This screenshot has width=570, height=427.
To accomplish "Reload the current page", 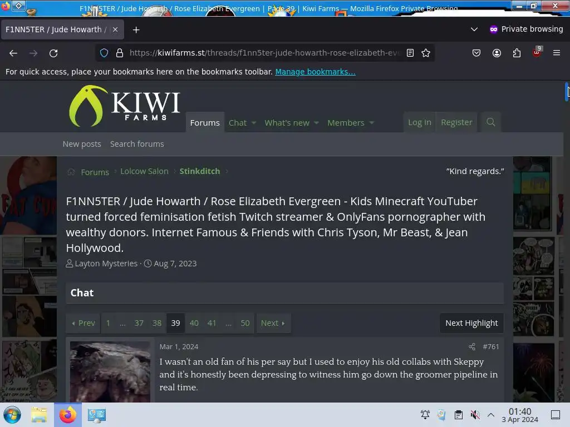I will point(53,53).
